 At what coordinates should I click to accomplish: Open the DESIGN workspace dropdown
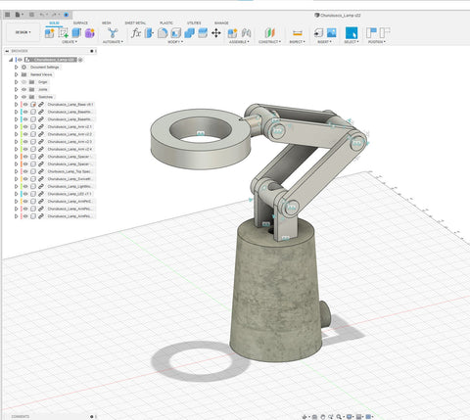pyautogui.click(x=23, y=32)
